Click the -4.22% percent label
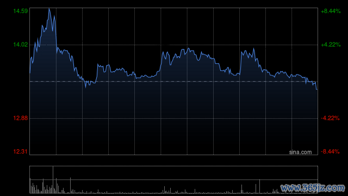Screen dimensions: 348x196 (330, 118)
